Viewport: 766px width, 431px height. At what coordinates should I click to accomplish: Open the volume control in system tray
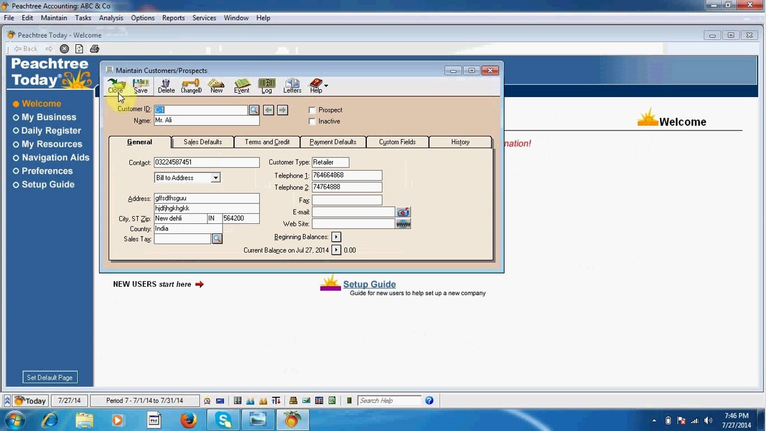[709, 420]
